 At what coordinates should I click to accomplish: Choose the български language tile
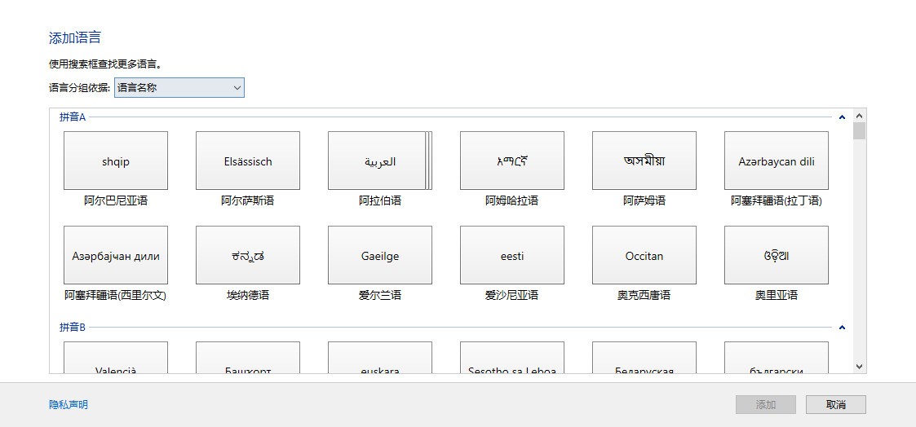coord(777,358)
